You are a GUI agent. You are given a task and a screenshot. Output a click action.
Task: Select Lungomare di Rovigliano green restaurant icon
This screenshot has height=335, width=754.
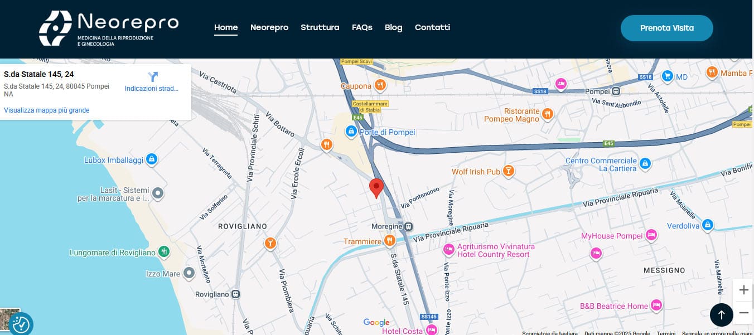163,252
